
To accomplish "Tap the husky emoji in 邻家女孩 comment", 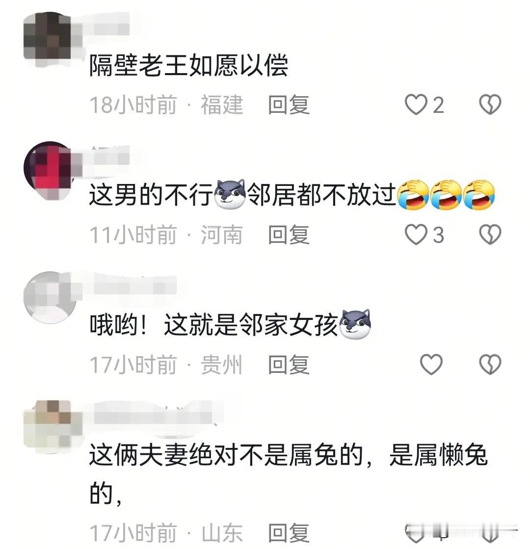I will 355,325.
